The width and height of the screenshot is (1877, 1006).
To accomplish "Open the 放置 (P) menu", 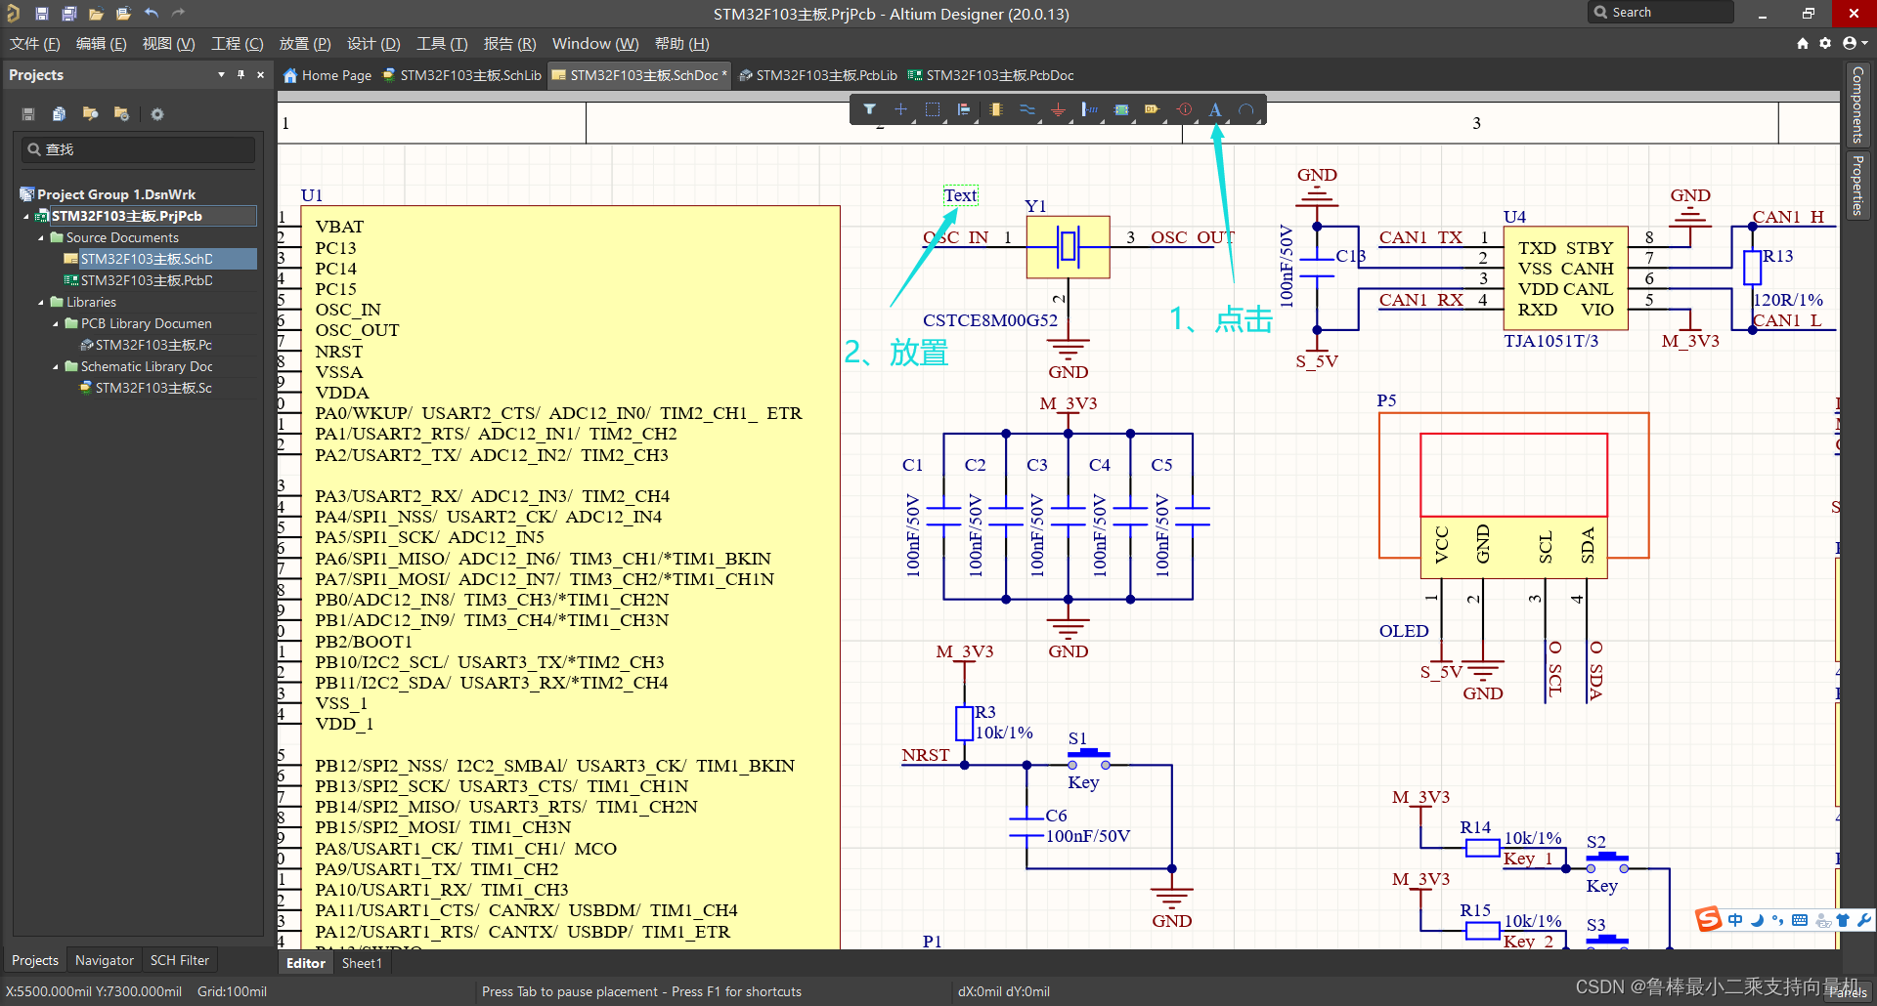I will pyautogui.click(x=304, y=44).
